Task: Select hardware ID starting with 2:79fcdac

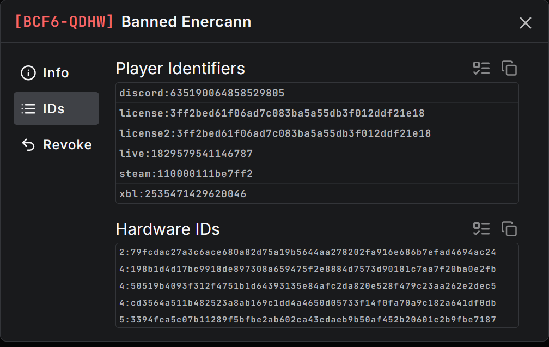Action: coord(317,252)
